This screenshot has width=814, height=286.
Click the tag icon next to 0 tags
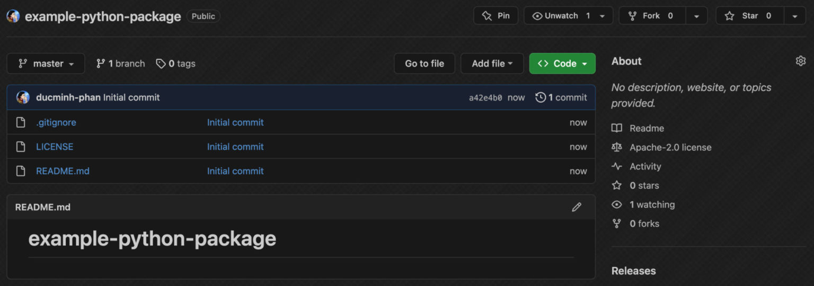click(161, 64)
